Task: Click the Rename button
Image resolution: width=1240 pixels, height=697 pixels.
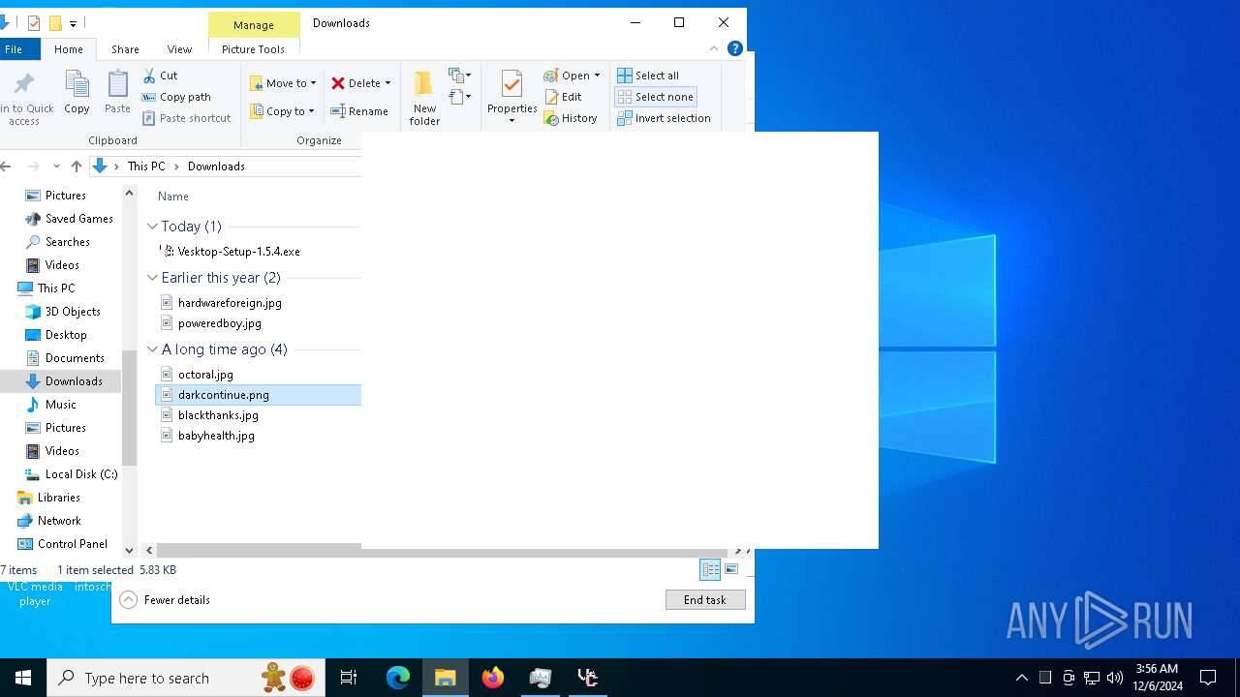Action: (x=359, y=111)
